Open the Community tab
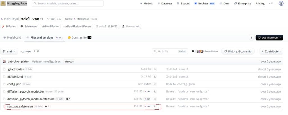 click(79, 37)
